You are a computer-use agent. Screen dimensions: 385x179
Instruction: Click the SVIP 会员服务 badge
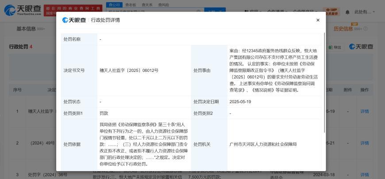click(x=331, y=11)
